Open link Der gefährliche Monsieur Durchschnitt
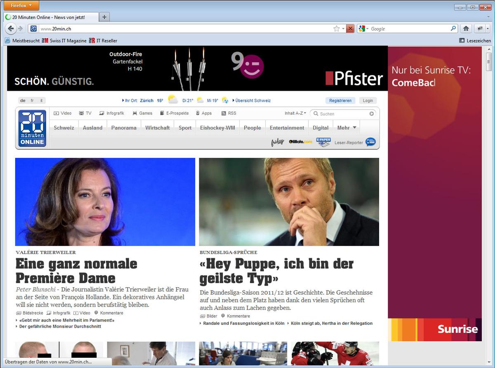This screenshot has width=495, height=368. 60,326
